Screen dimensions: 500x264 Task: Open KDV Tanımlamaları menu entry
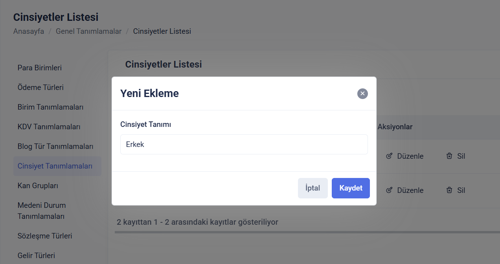point(49,126)
